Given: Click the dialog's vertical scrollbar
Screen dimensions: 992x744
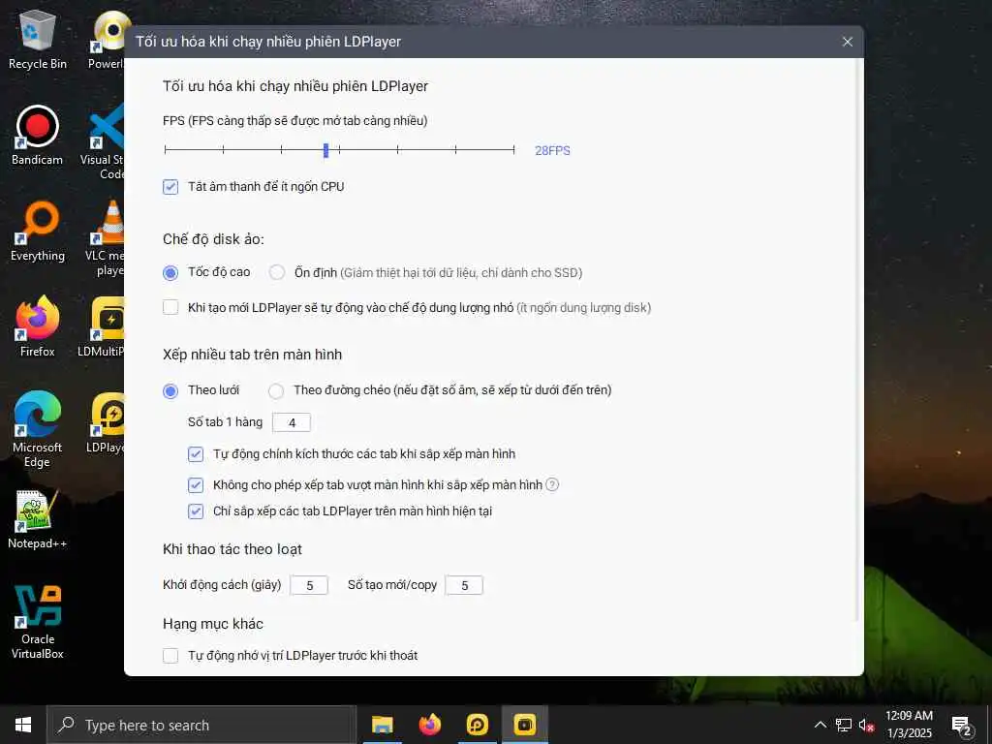Looking at the screenshot, I should pos(859,340).
